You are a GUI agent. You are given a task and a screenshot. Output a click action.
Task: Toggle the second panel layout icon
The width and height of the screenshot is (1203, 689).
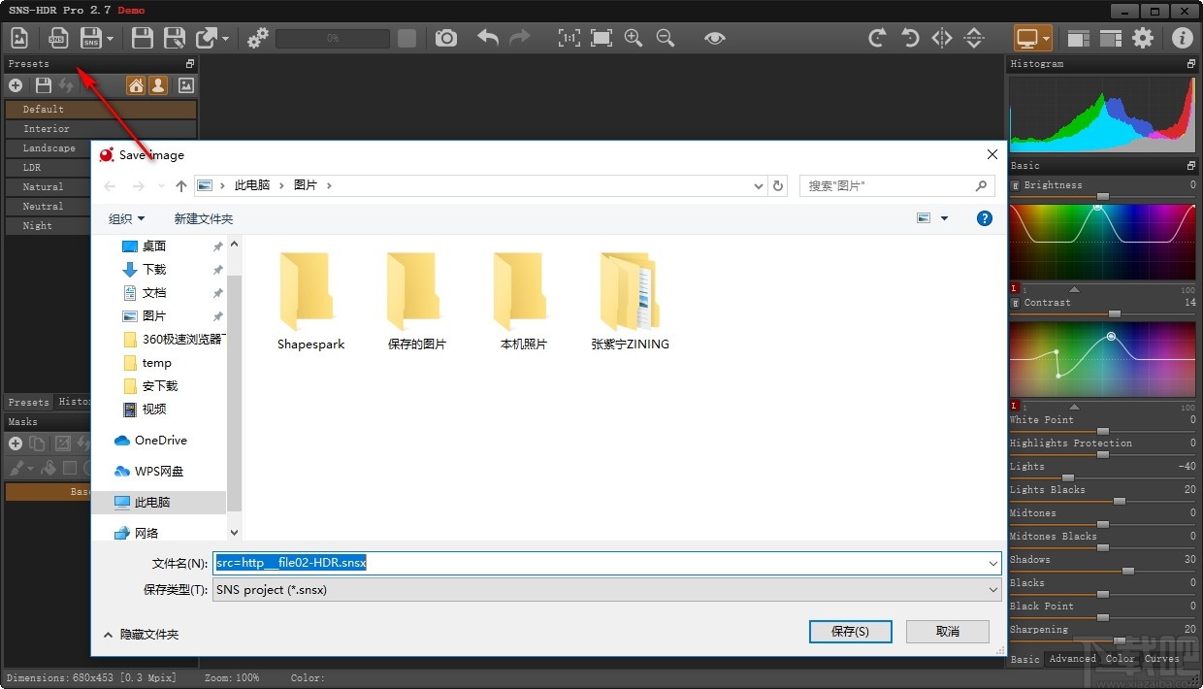click(1111, 38)
